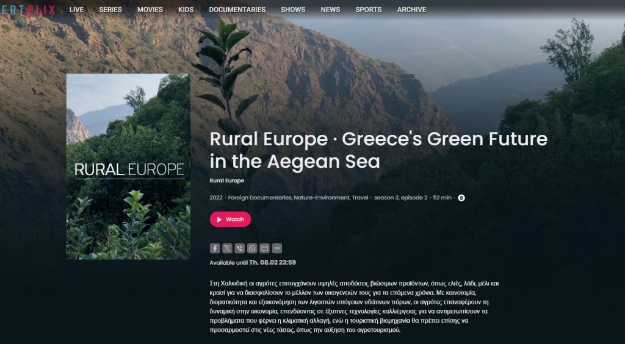Share on WhatsApp icon
Viewport: 625px width, 344px height.
click(252, 248)
